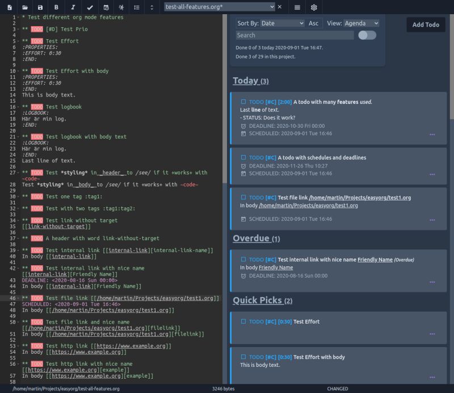Click the checkmark toolbar icon
The height and width of the screenshot is (393, 454).
click(x=90, y=7)
